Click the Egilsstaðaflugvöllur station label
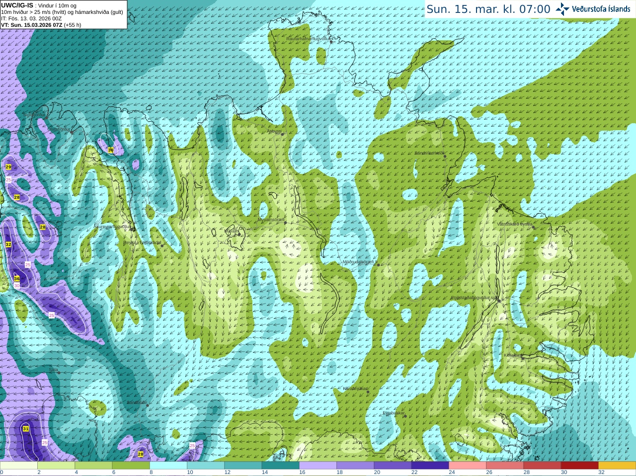The height and width of the screenshot is (476, 636). pyautogui.click(x=474, y=298)
